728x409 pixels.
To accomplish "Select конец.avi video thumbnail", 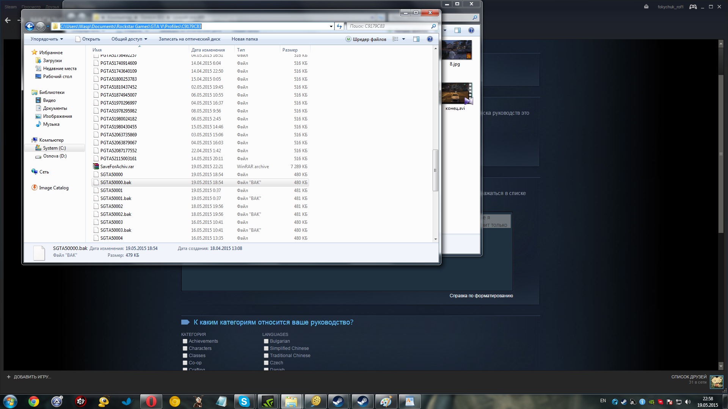I will 457,97.
